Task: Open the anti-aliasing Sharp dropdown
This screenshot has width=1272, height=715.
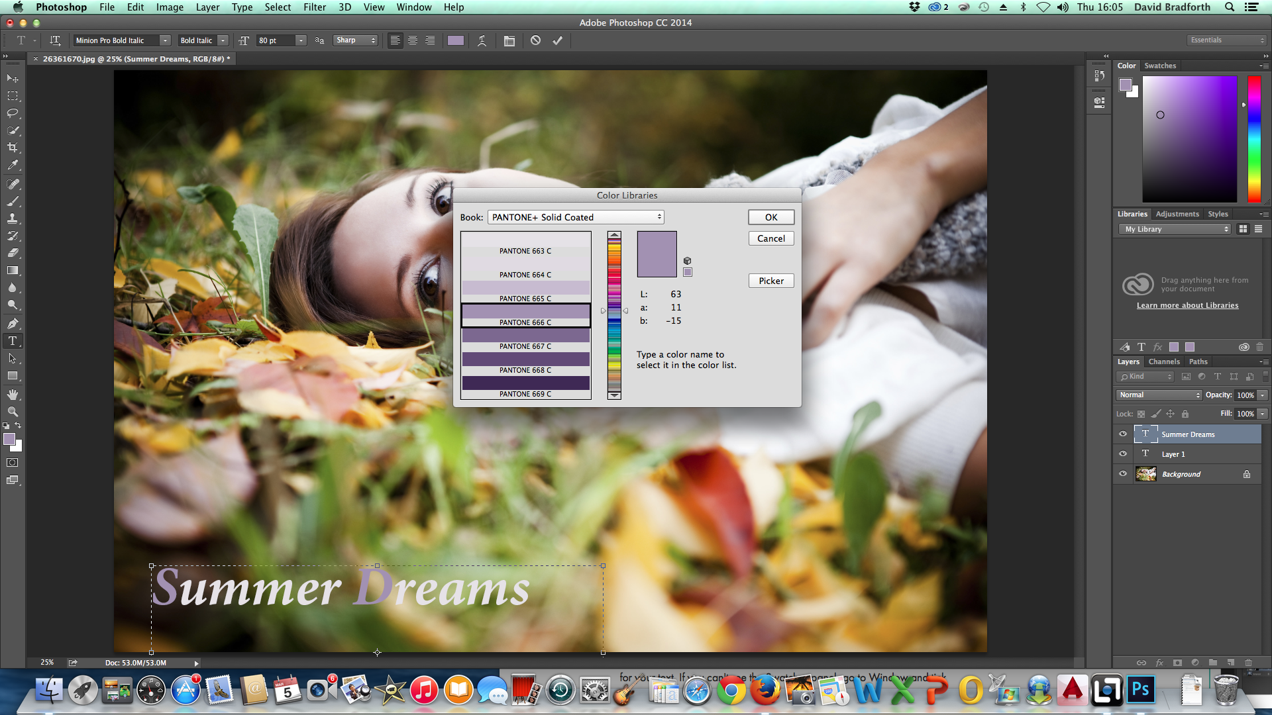Action: [355, 40]
